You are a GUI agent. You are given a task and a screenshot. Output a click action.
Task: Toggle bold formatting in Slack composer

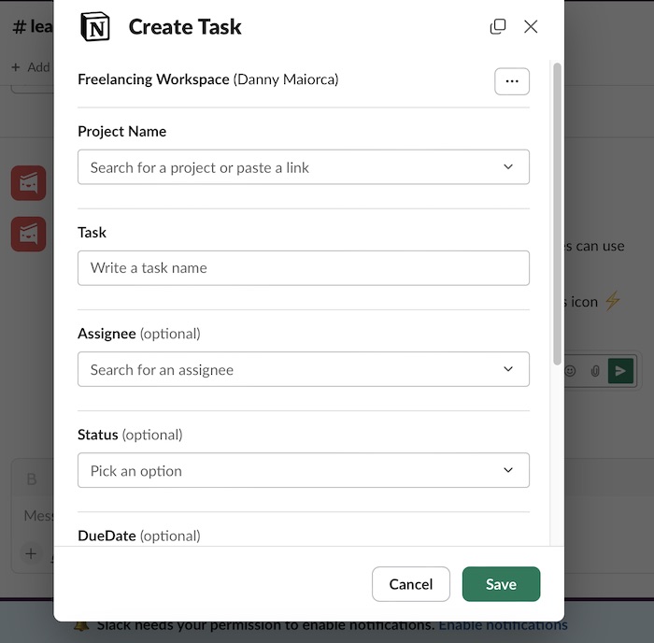click(31, 479)
